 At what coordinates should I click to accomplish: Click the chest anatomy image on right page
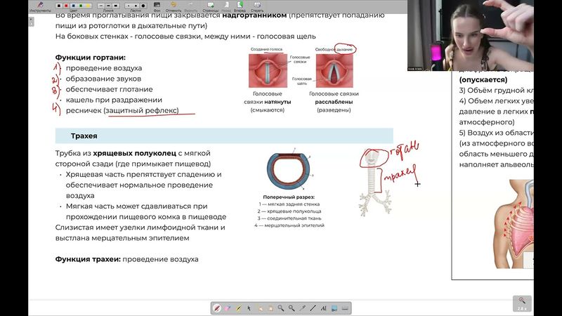(x=514, y=224)
